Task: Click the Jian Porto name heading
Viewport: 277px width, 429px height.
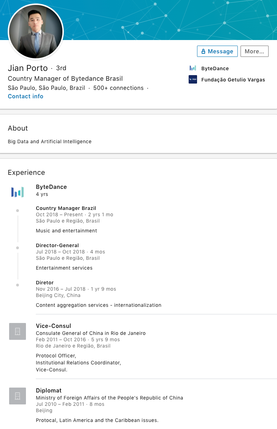Action: click(x=28, y=68)
